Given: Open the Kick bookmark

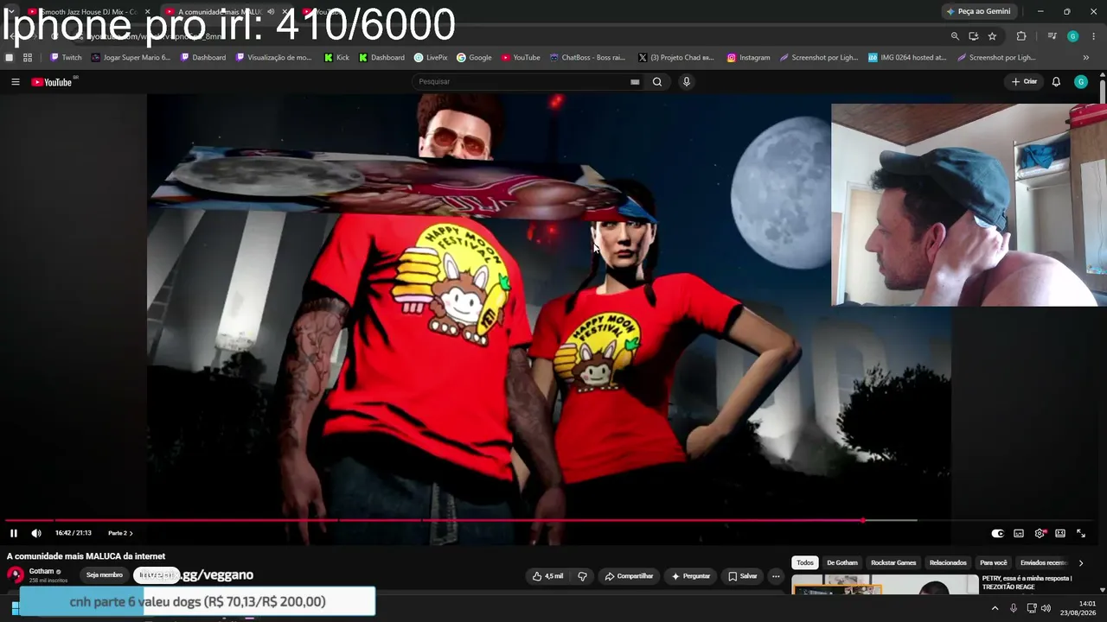Looking at the screenshot, I should [x=337, y=58].
